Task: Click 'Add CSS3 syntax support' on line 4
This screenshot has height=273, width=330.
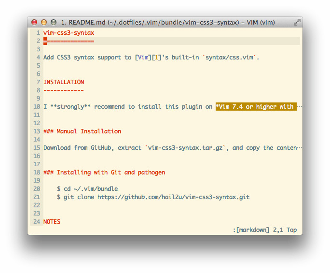Action: pos(82,57)
